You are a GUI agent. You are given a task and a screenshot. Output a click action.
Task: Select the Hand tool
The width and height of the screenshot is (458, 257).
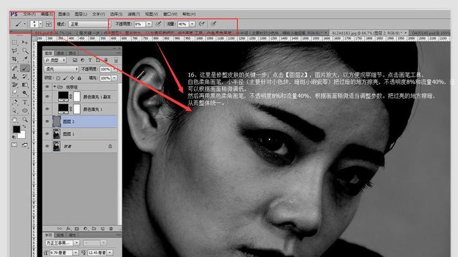14,120
